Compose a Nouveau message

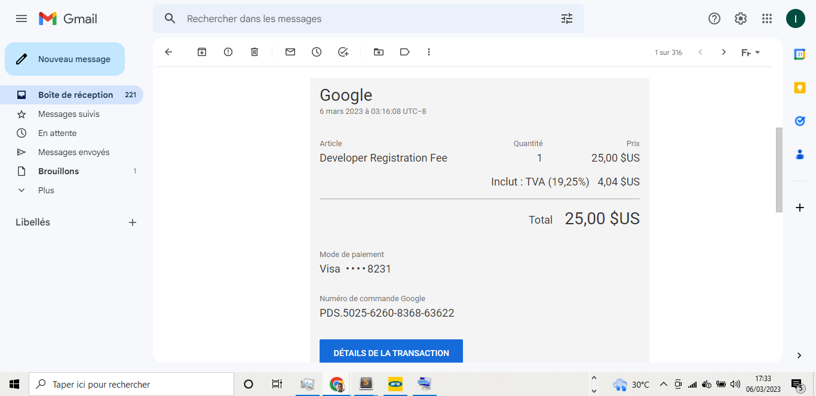[x=65, y=59]
